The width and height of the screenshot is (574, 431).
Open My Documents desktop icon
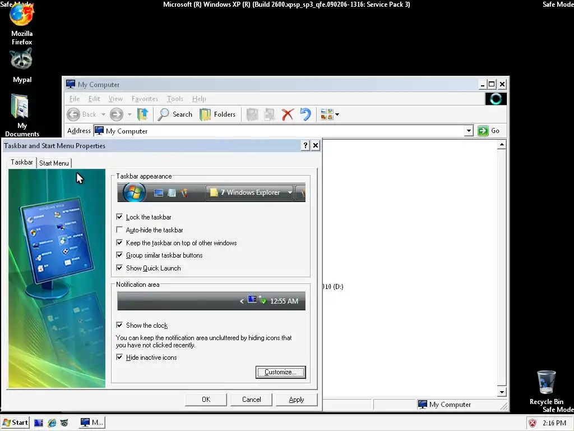click(22, 115)
